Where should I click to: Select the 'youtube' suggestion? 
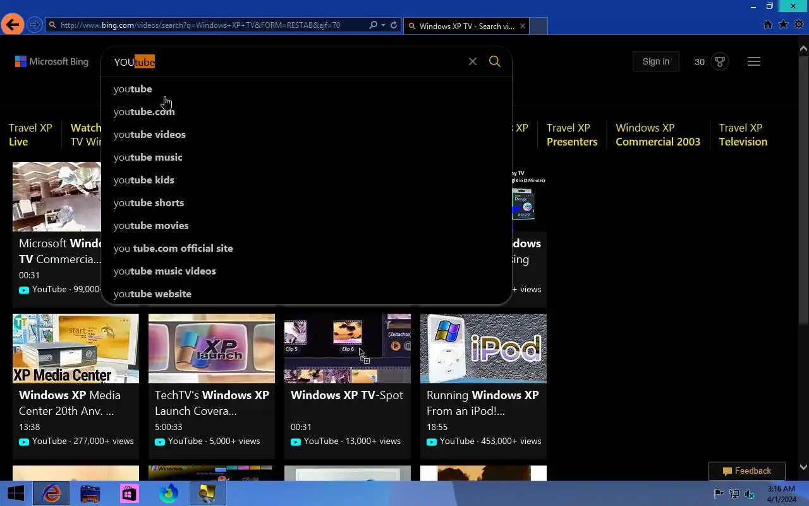[307, 89]
